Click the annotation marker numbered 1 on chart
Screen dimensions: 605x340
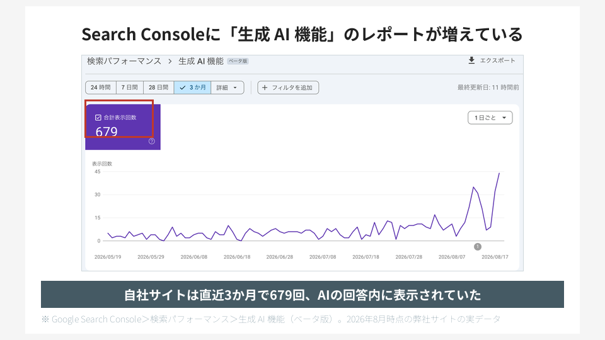pyautogui.click(x=478, y=247)
